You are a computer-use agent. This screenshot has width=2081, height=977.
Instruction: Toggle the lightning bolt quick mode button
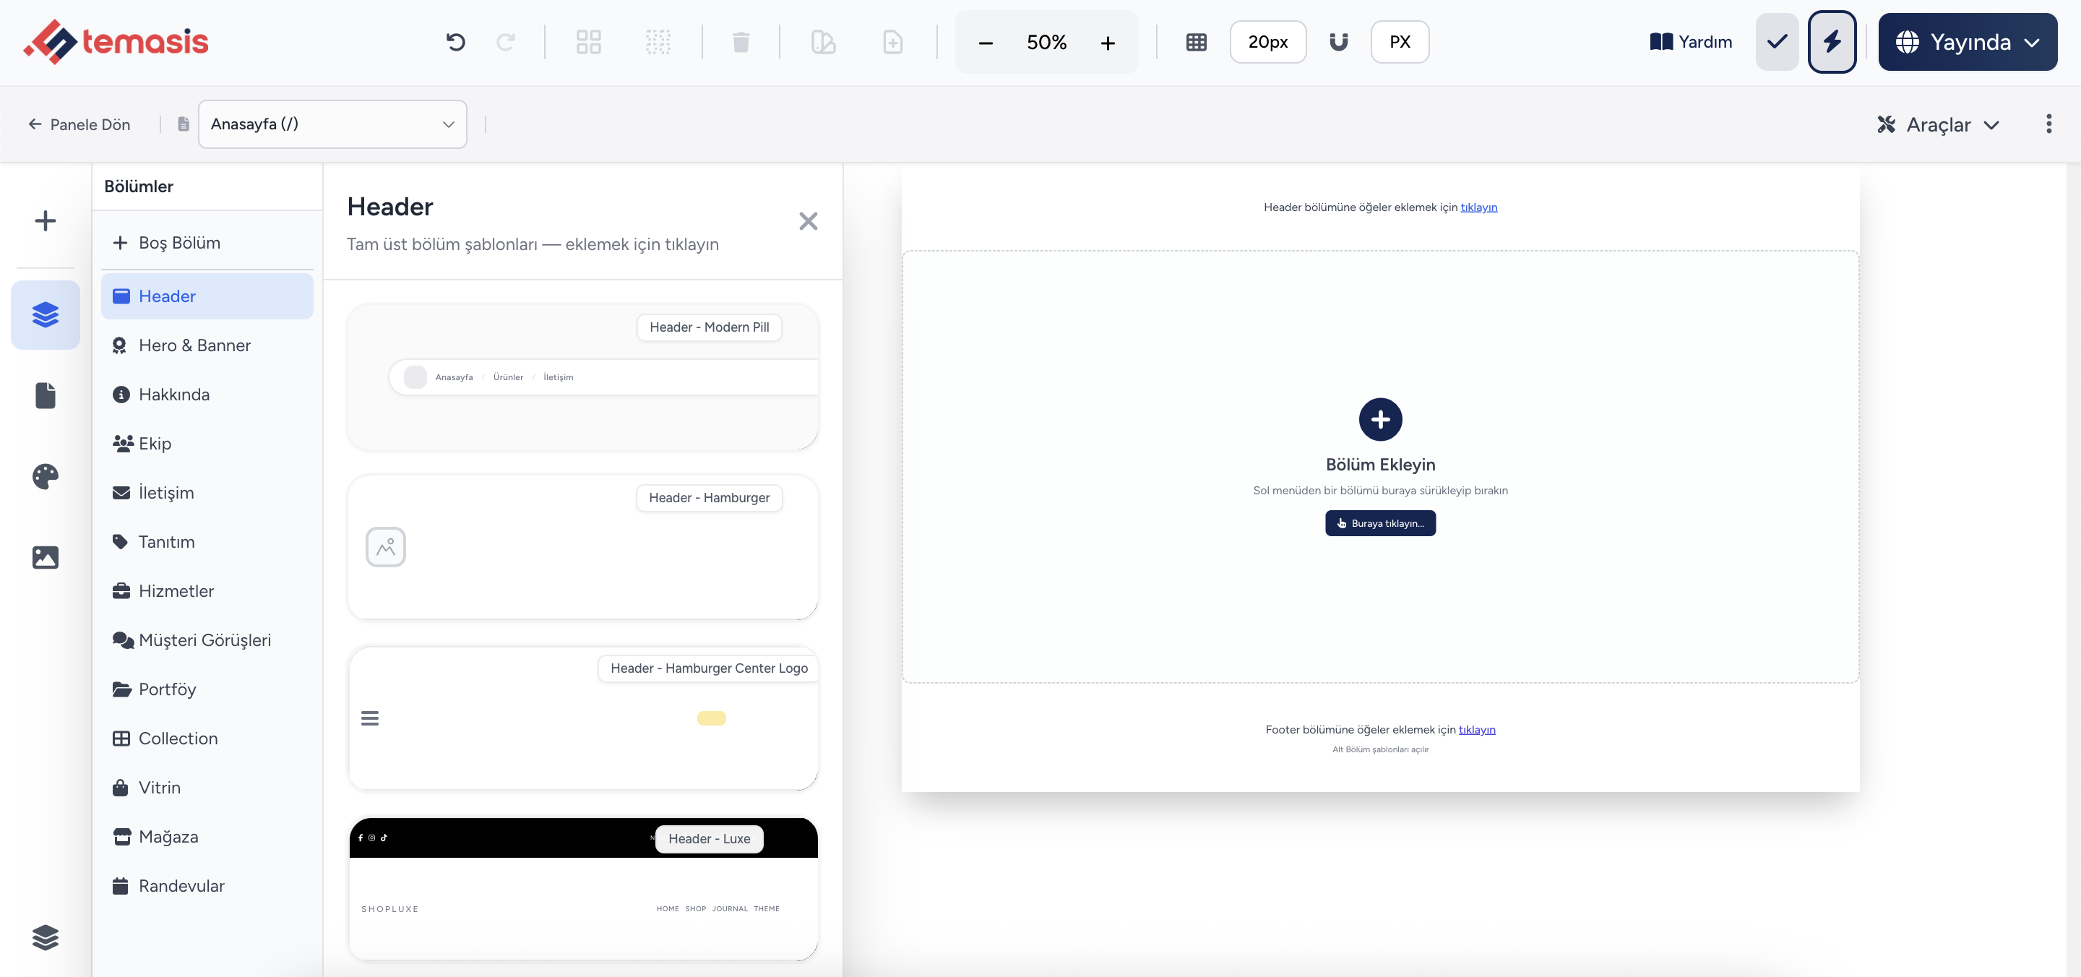tap(1832, 42)
